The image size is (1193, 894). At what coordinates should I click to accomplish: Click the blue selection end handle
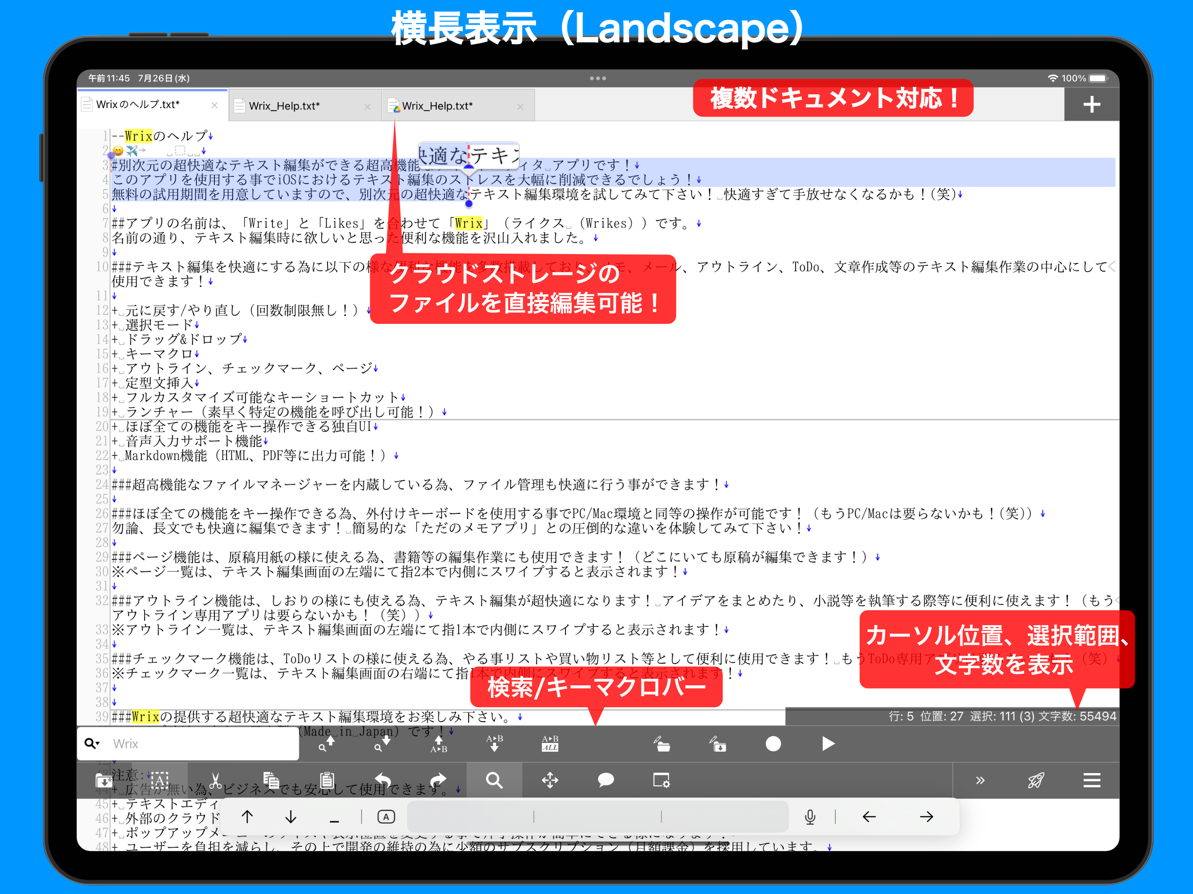[469, 203]
